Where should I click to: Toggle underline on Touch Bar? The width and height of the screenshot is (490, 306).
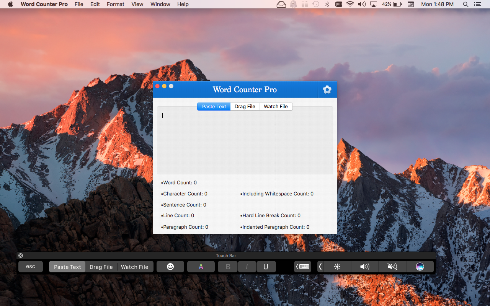coord(266,267)
